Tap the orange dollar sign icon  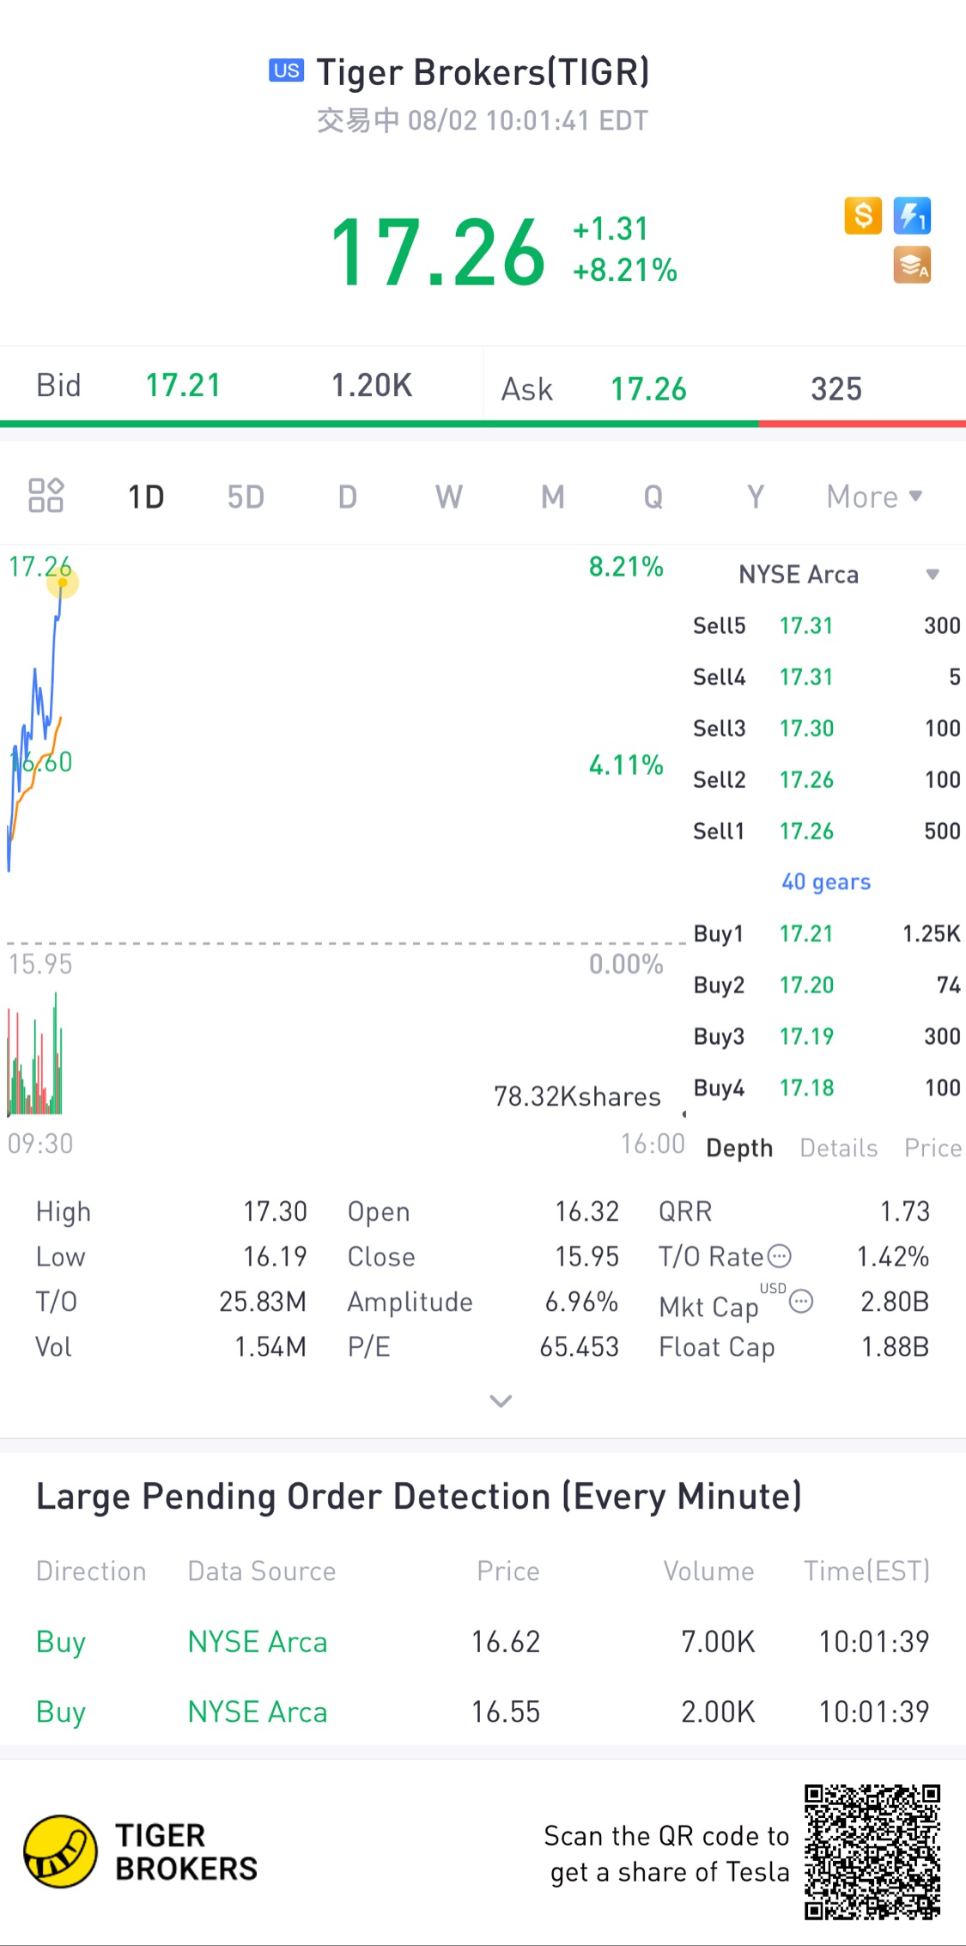pos(863,216)
